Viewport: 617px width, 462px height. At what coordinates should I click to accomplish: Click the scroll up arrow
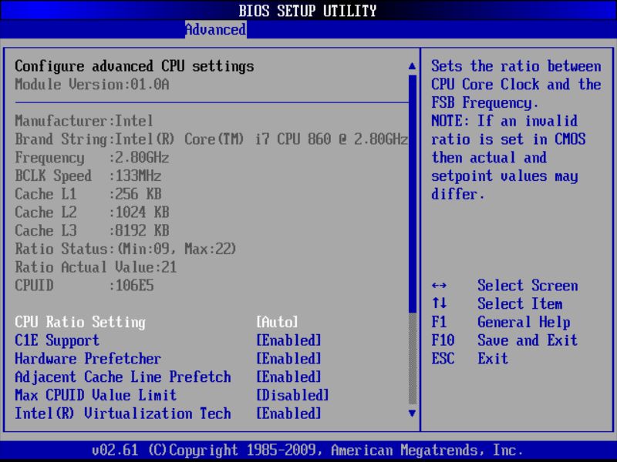412,66
